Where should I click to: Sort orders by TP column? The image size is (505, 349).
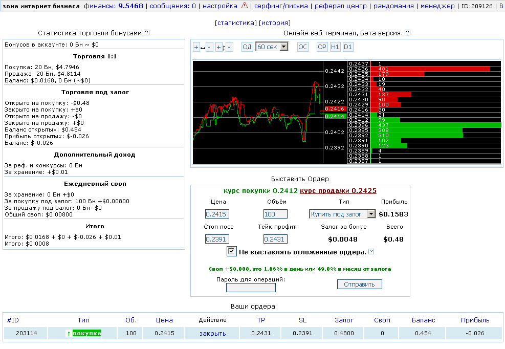pyautogui.click(x=261, y=320)
